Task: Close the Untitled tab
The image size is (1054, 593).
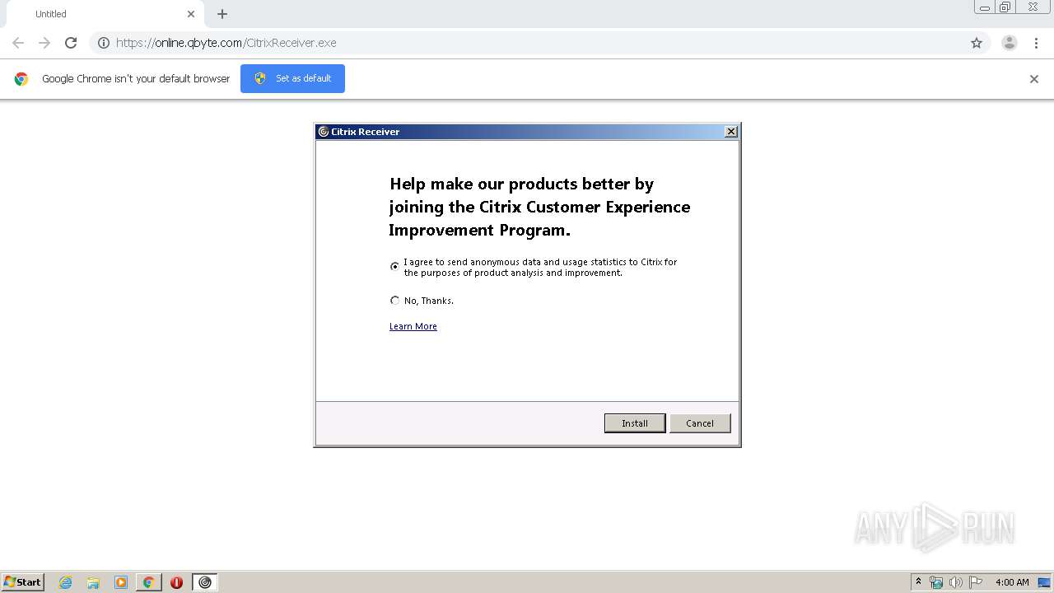Action: (191, 14)
